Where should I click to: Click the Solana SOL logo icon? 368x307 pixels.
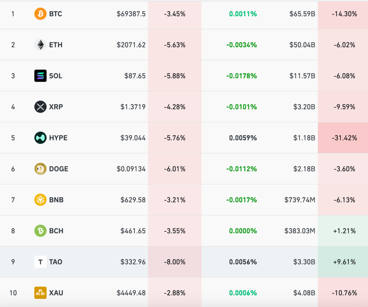point(40,76)
